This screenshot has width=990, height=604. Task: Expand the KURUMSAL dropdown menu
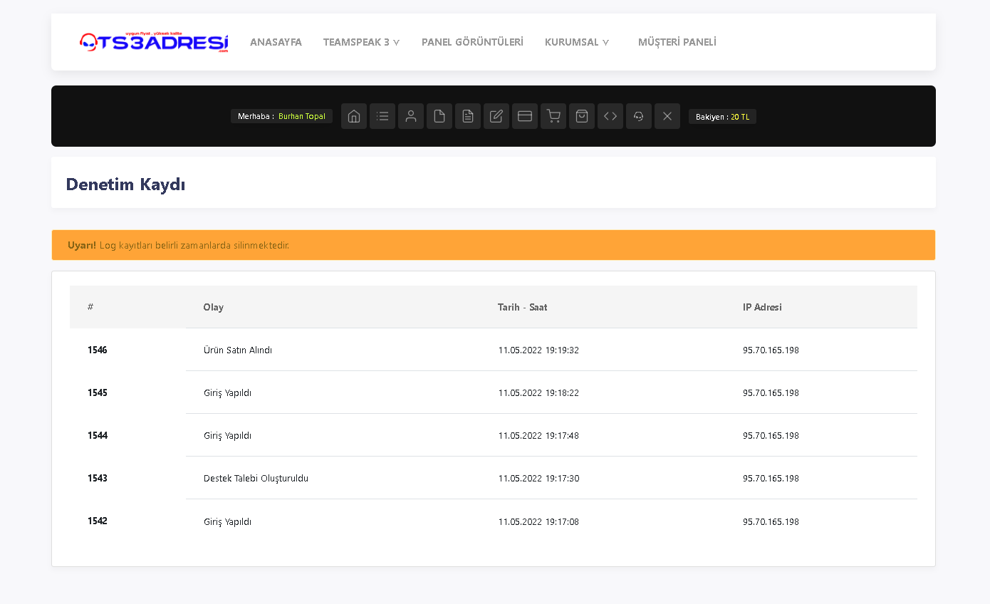(577, 42)
